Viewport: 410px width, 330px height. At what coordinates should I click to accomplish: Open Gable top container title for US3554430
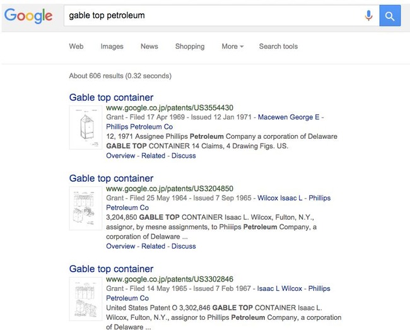pos(111,97)
